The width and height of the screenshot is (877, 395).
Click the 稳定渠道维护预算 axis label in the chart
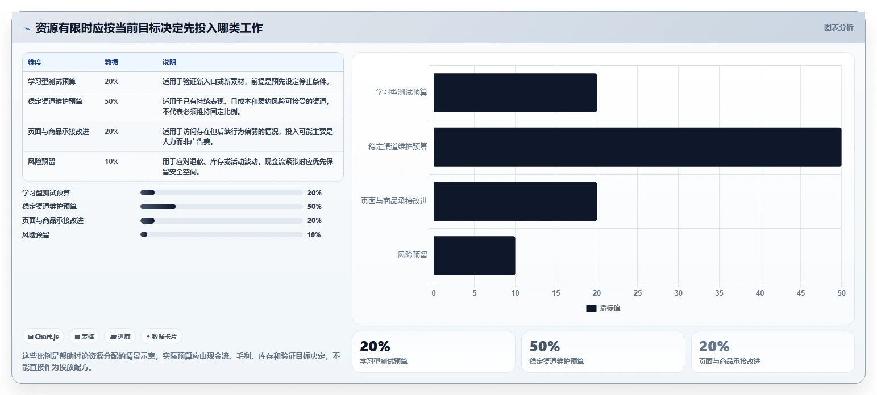(x=398, y=146)
